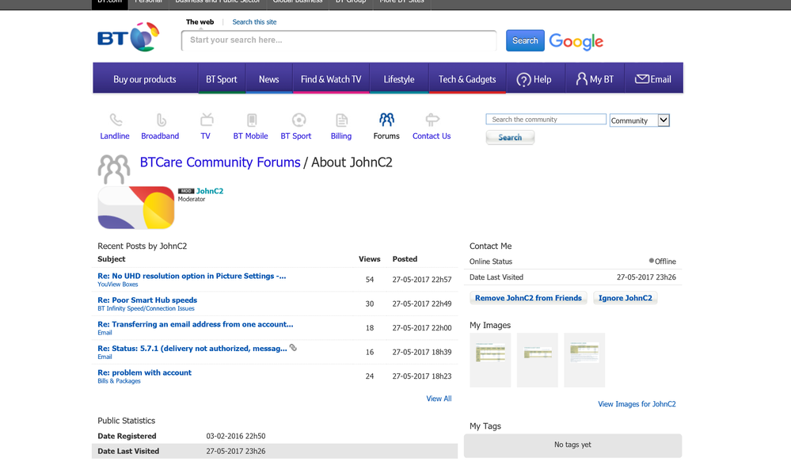Click Offline status text

point(665,261)
